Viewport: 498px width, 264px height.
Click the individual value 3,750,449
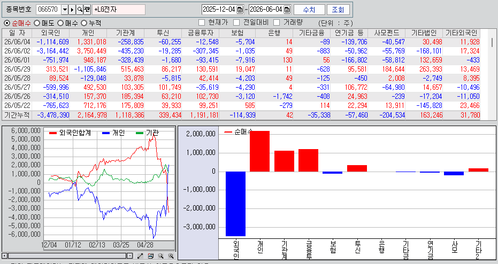pos(92,51)
